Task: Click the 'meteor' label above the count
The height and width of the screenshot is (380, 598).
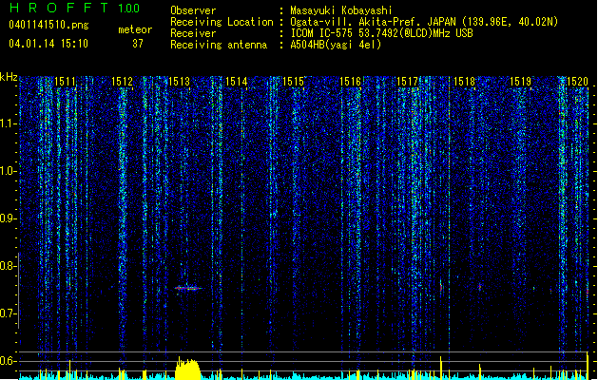Action: [135, 29]
